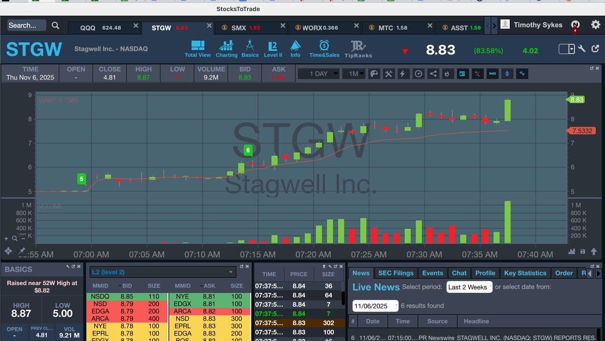
Task: Click download icon in Time & Sales panel
Action: click(x=323, y=266)
